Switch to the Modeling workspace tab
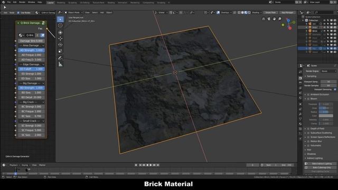The height and width of the screenshot is (190, 338). [61, 3]
